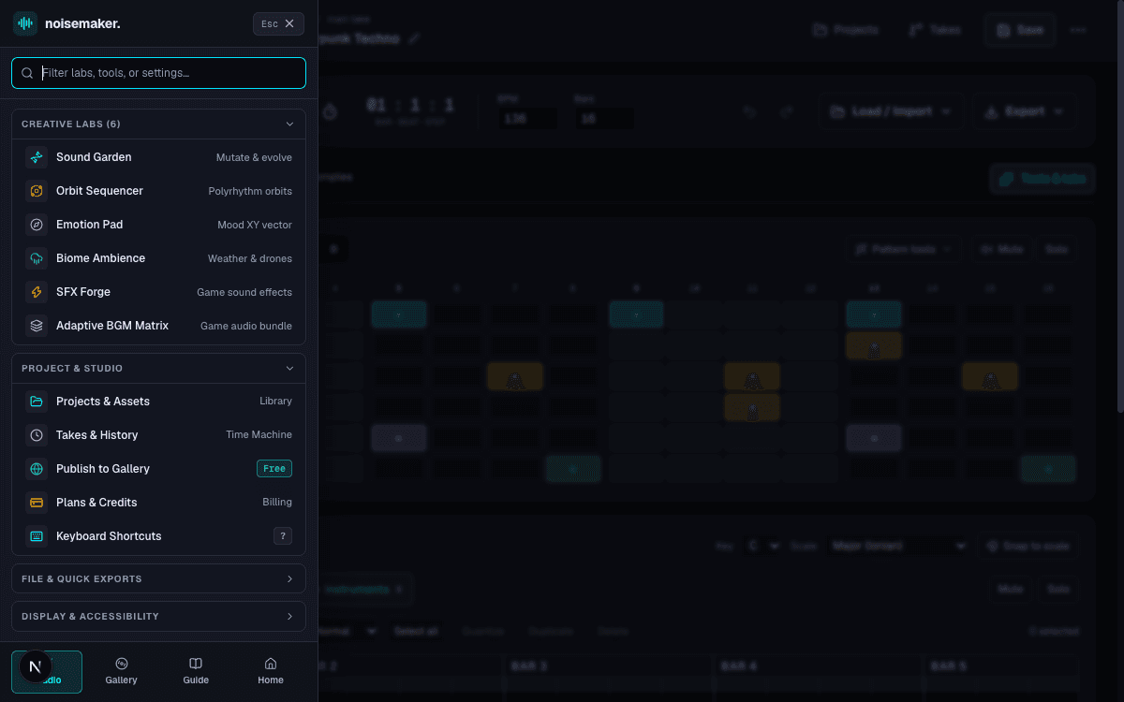Open the Adaptive BGM Matrix layers icon
The width and height of the screenshot is (1124, 702).
[x=37, y=326]
